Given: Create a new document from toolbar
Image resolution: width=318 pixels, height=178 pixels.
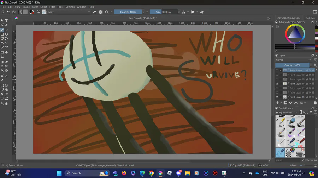Looking at the screenshot, I should tap(3, 12).
